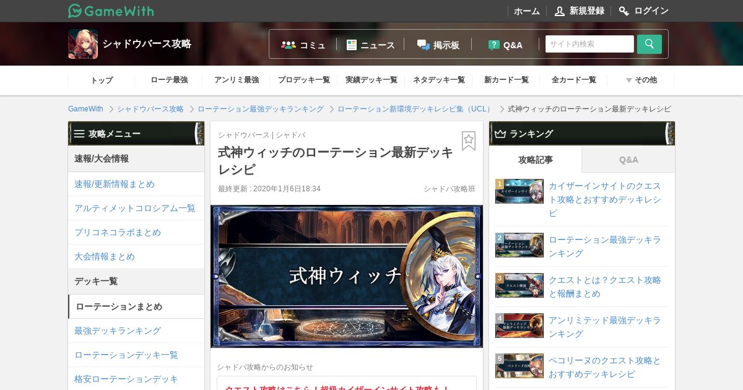Focus the サイト内検索 search field
The image size is (743, 390).
[589, 44]
